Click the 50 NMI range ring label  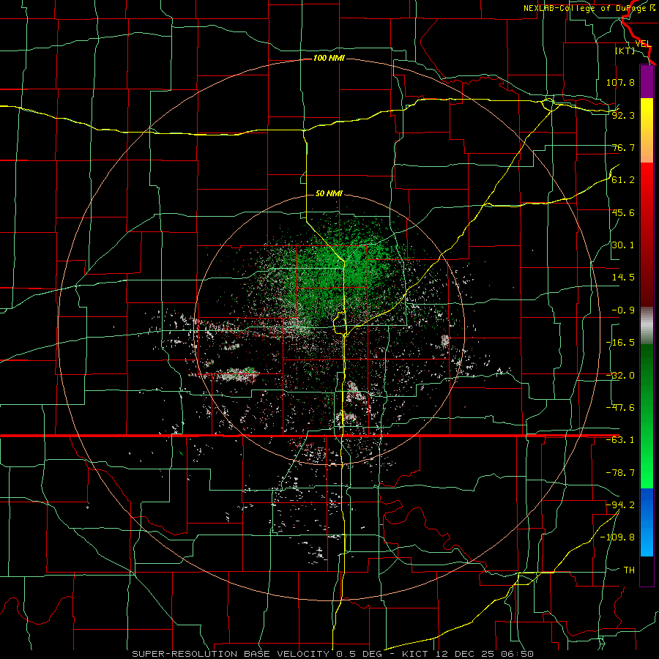click(329, 194)
